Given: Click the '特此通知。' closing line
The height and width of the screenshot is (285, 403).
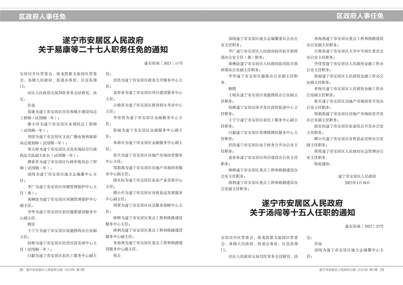Looking at the screenshot, I should 323,164.
